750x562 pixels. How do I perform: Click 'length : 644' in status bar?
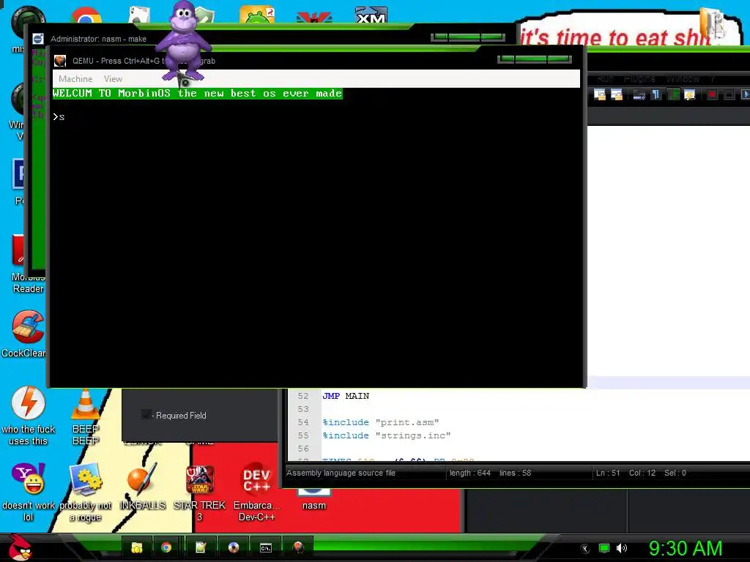click(469, 473)
